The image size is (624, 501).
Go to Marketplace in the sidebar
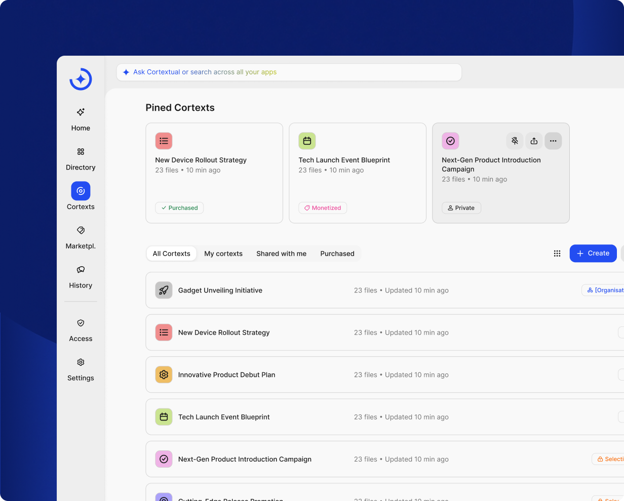coord(81,237)
